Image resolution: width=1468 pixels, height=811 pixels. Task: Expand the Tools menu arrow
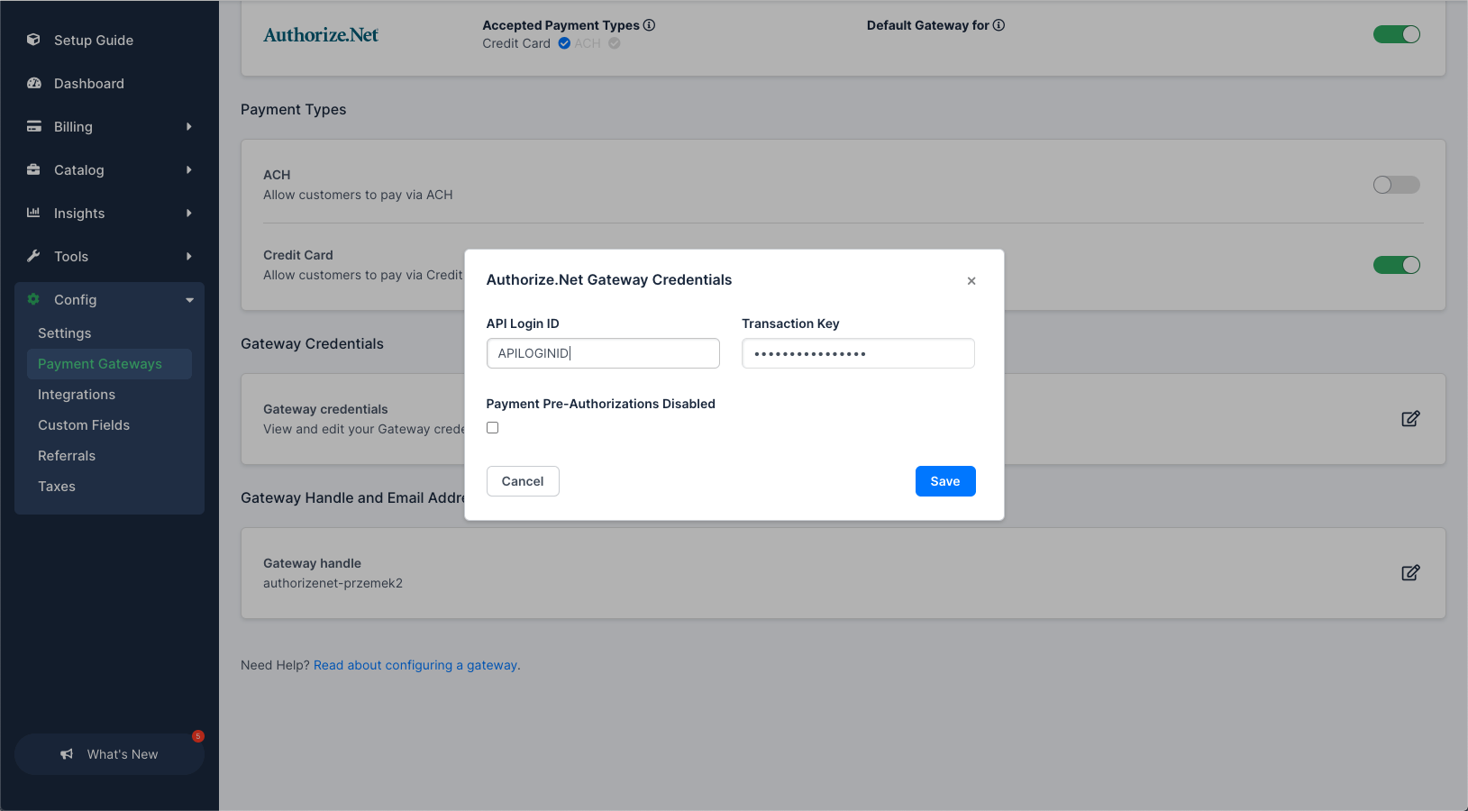(x=188, y=257)
